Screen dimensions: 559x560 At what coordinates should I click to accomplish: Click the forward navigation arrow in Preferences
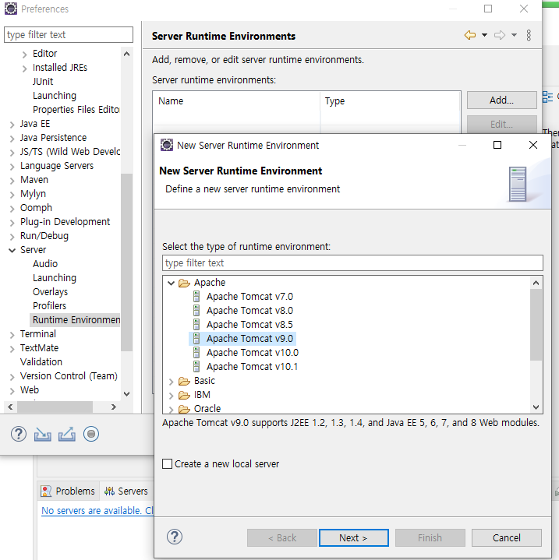tap(500, 35)
